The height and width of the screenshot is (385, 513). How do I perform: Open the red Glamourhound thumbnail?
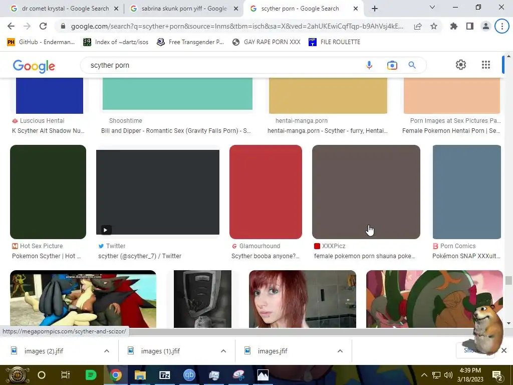(266, 192)
